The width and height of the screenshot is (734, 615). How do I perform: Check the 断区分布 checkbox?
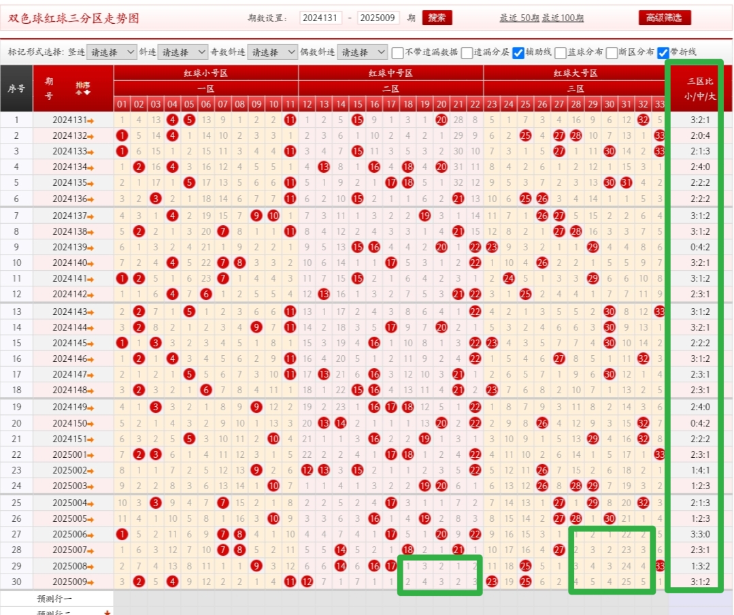coord(612,52)
